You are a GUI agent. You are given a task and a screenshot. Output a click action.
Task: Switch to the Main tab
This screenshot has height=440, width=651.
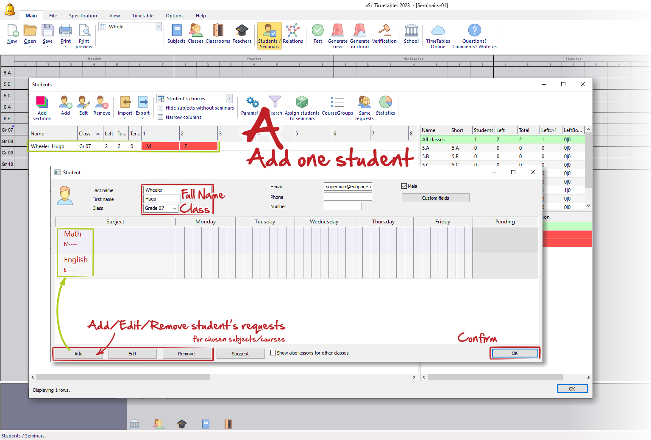click(x=31, y=16)
